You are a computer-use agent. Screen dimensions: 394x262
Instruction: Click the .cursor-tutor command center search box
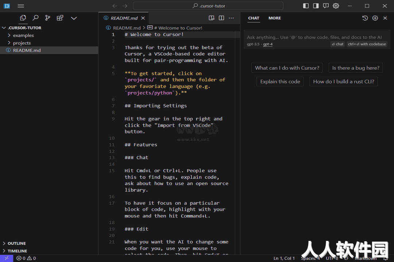208,6
